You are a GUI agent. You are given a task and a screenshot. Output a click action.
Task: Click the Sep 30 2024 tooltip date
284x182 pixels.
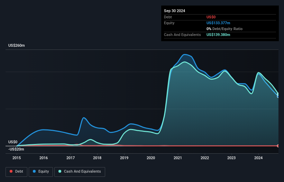coord(174,11)
